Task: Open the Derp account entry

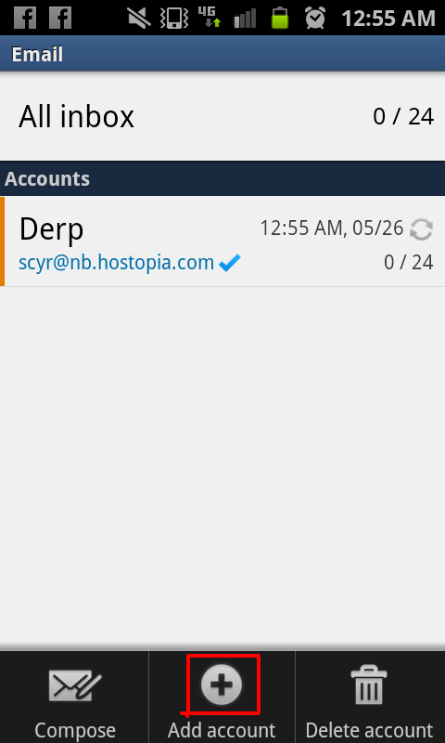Action: click(x=222, y=241)
